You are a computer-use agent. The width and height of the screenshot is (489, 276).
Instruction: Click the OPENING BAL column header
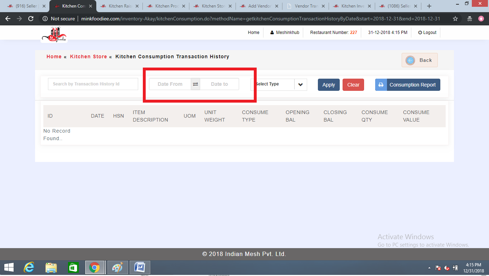(x=297, y=116)
